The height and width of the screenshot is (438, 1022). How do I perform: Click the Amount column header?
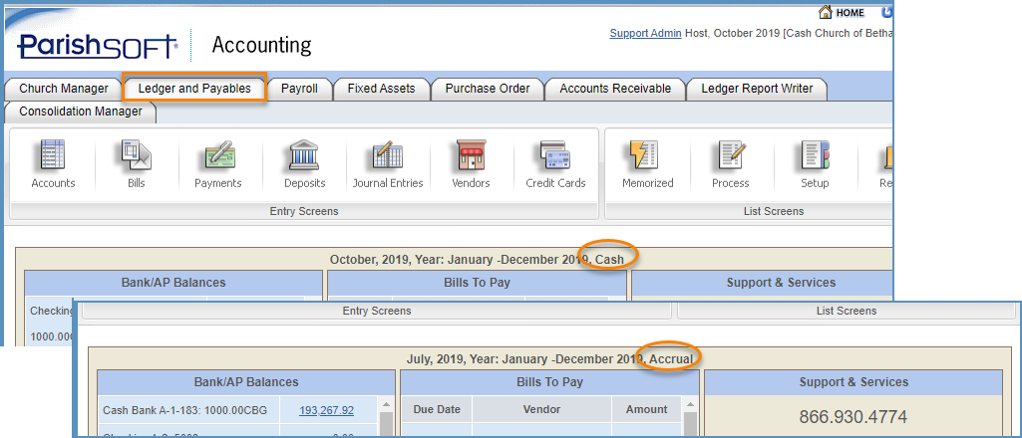pyautogui.click(x=646, y=409)
